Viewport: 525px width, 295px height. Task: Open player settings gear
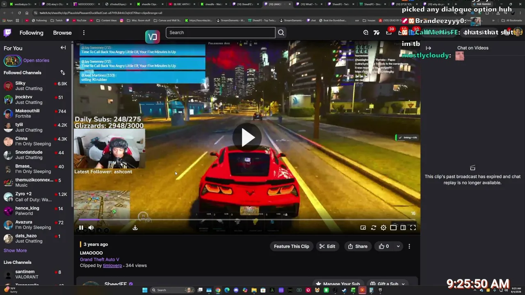tap(383, 228)
